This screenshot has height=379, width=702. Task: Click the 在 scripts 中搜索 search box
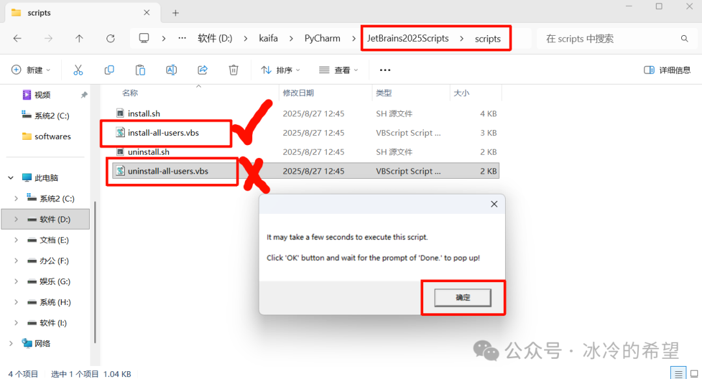611,38
